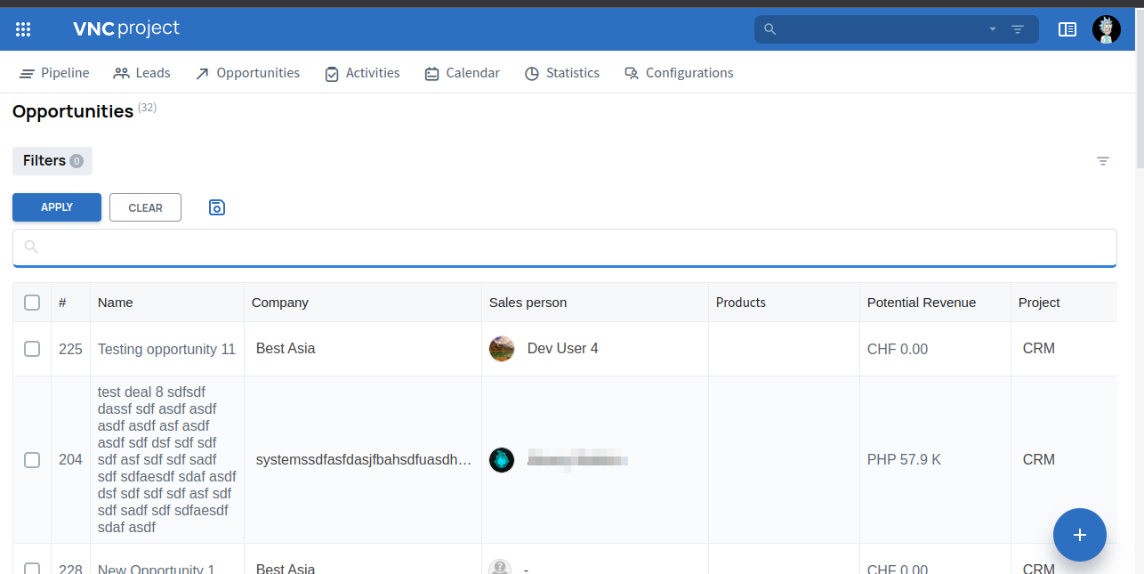
Task: Focus the opportunities search input field
Action: (569, 247)
